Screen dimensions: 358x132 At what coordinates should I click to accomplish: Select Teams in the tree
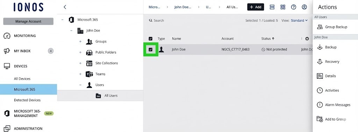pos(100,74)
